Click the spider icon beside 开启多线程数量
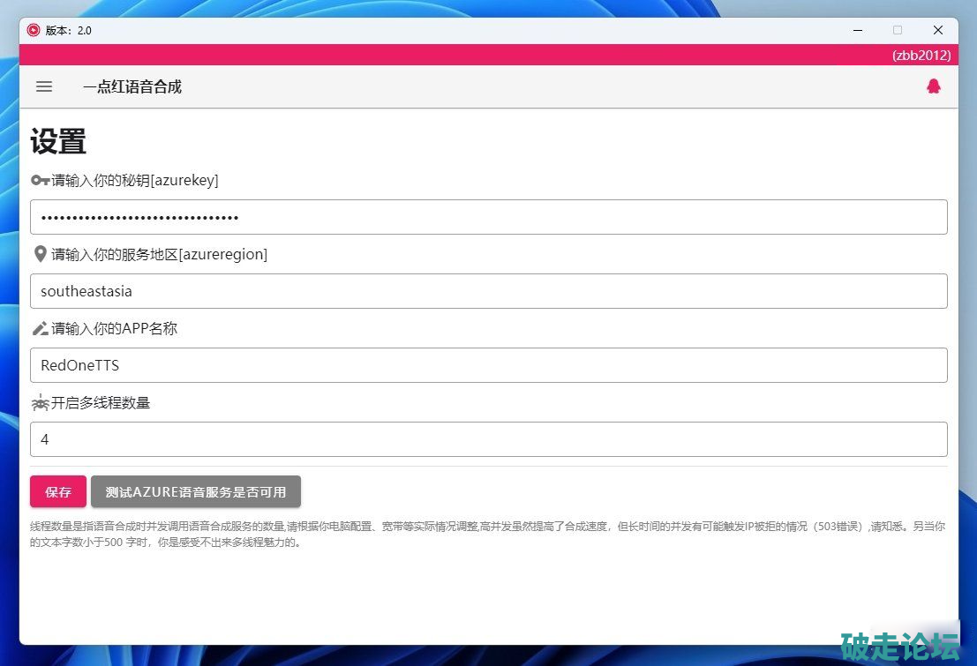Screen dimensions: 977x666 (40, 402)
